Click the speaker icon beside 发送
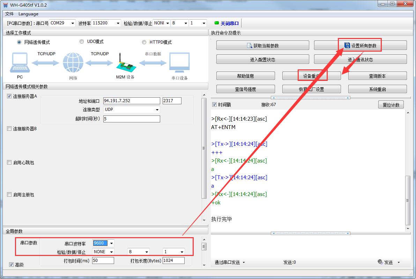 click(380, 262)
